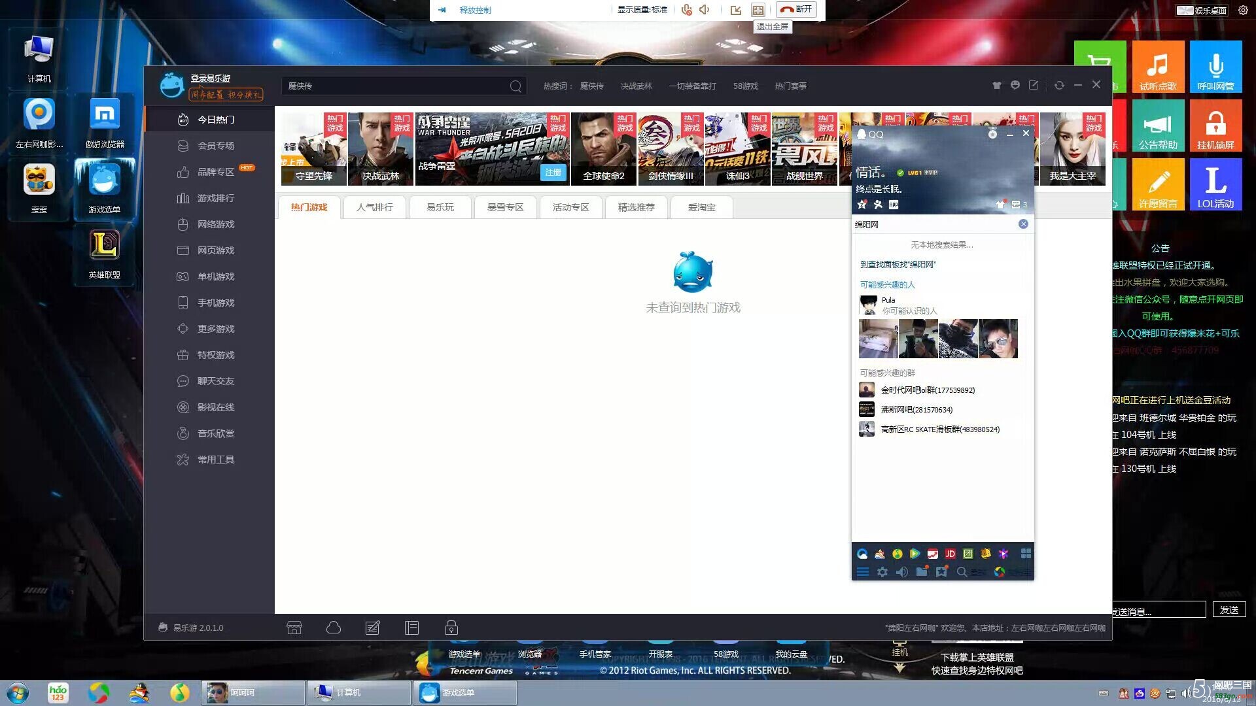The width and height of the screenshot is (1256, 706).
Task: Click hot search term 决战武林
Action: [636, 86]
